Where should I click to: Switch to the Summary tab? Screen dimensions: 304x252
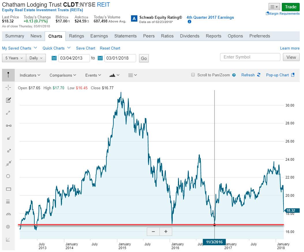click(14, 36)
